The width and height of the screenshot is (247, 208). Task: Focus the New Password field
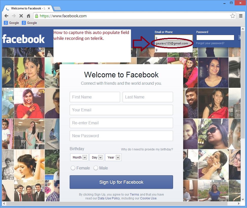pos(121,136)
